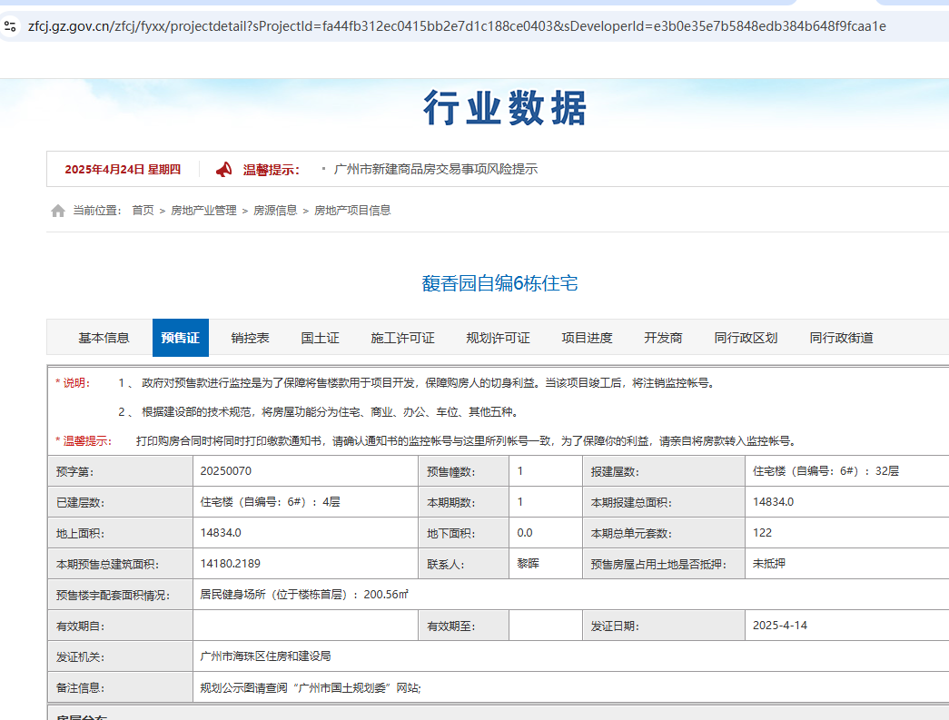Image resolution: width=949 pixels, height=720 pixels.
Task: Open the 开发商 tab
Action: (x=663, y=338)
